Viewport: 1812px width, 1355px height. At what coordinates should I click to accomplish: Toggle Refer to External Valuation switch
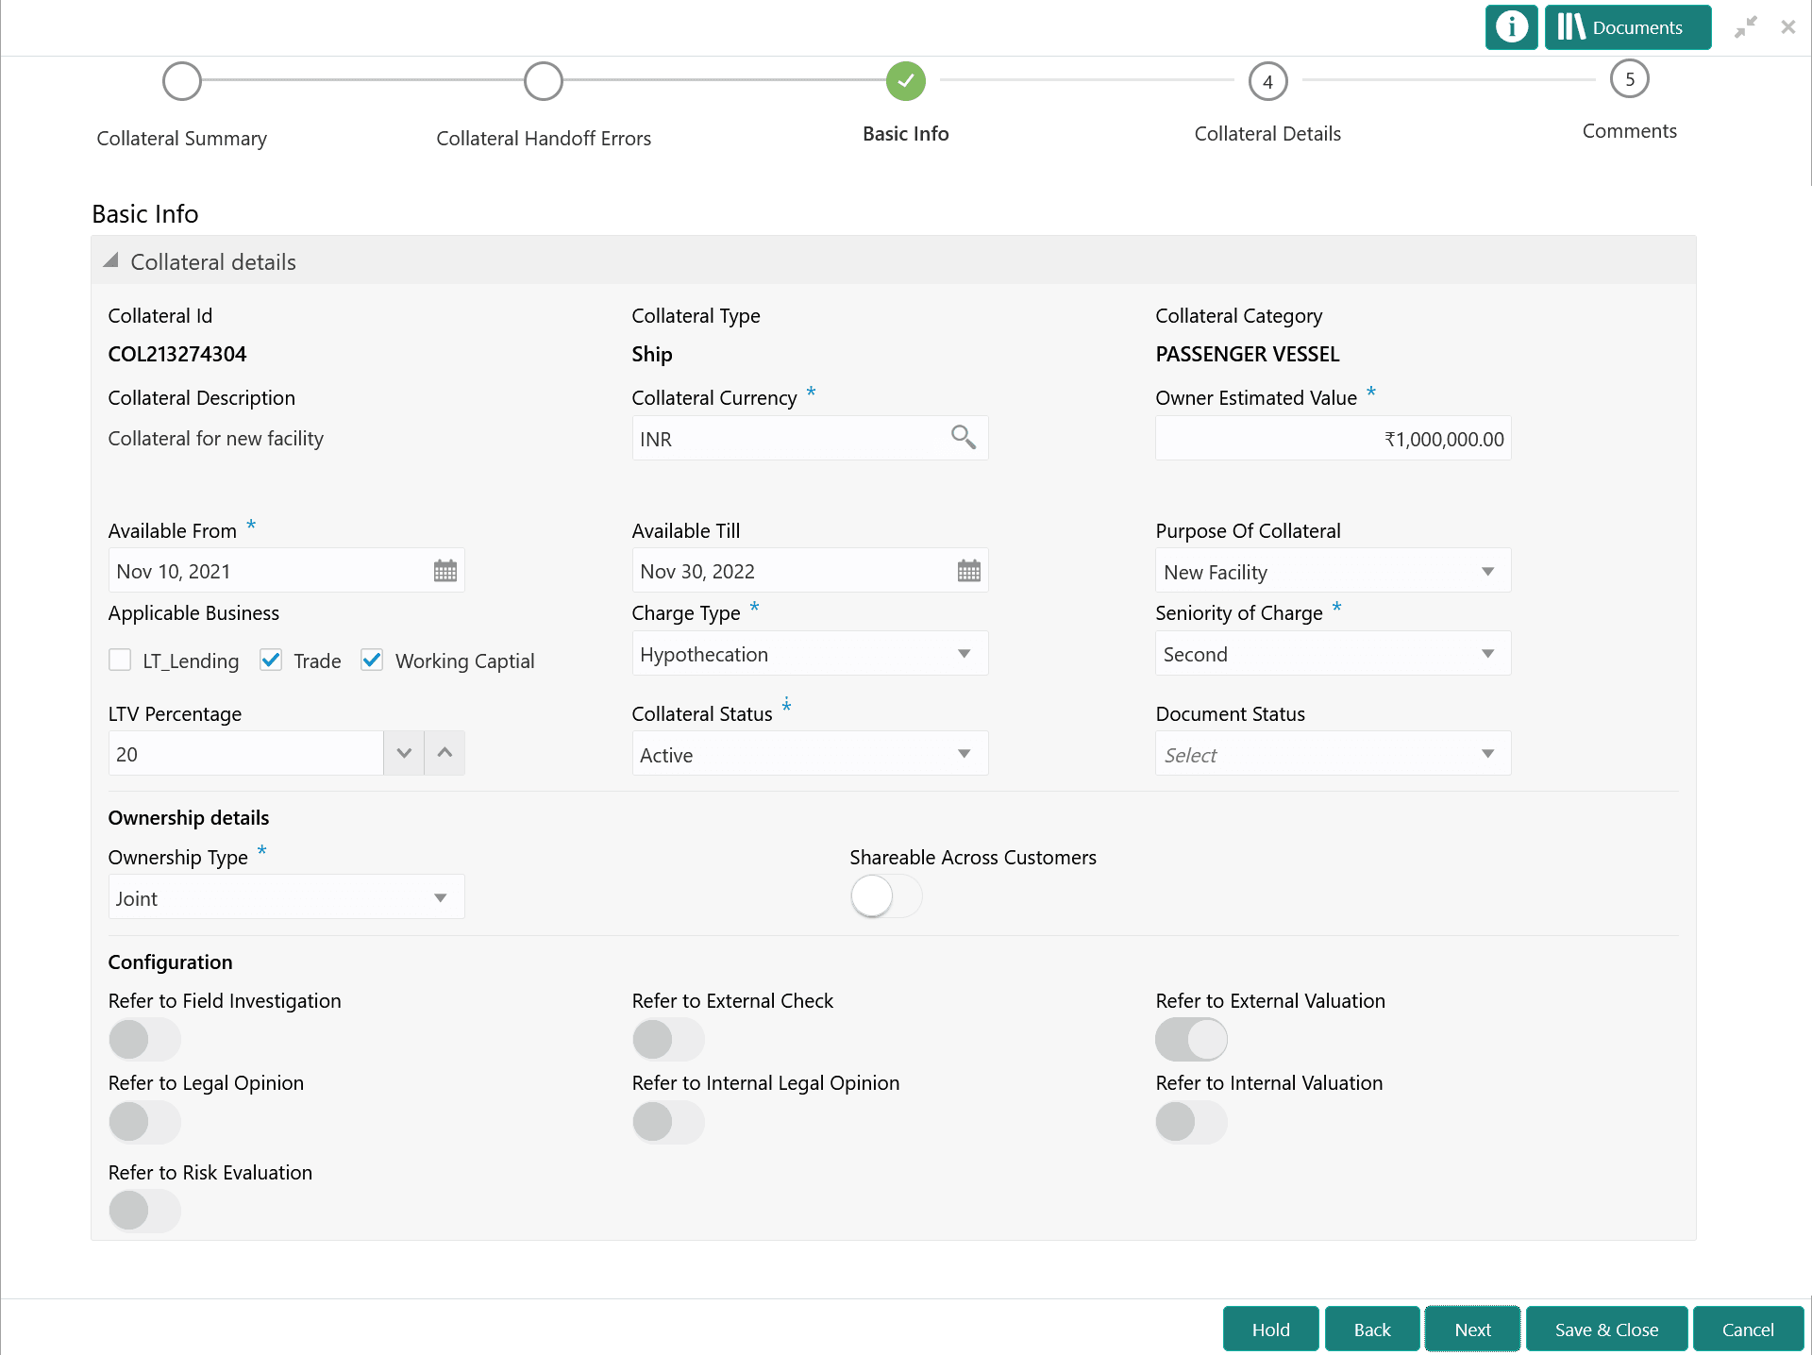coord(1191,1040)
